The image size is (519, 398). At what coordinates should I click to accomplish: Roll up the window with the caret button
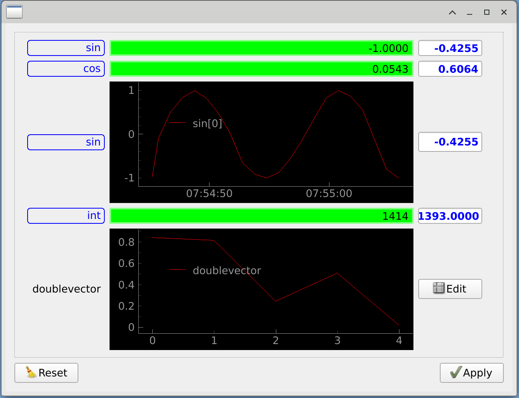[452, 12]
